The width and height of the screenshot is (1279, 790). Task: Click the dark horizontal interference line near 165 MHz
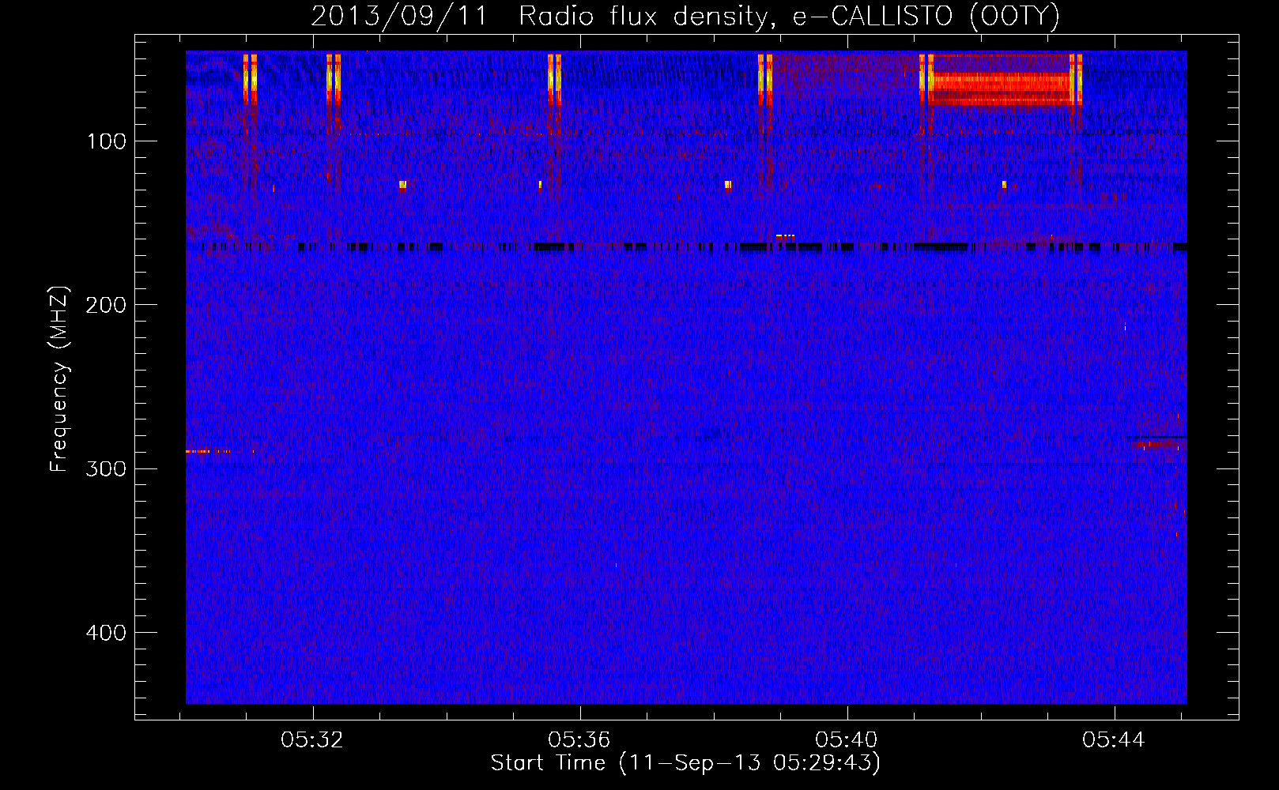coord(686,247)
